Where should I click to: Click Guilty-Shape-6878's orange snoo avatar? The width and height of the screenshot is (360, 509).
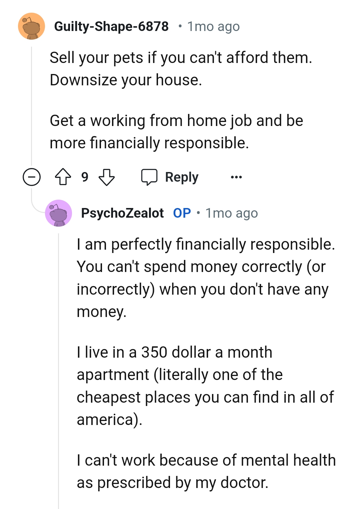click(32, 27)
